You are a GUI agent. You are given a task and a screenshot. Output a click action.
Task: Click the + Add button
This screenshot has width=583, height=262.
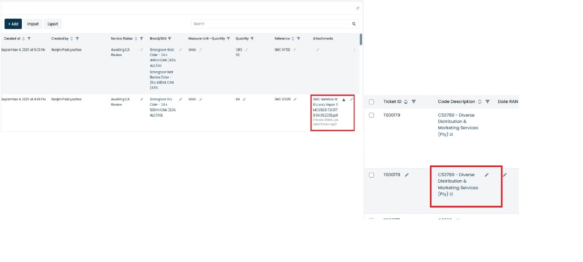coord(13,24)
